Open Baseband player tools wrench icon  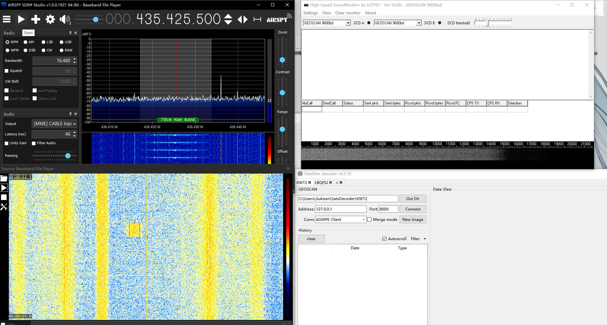click(x=4, y=207)
